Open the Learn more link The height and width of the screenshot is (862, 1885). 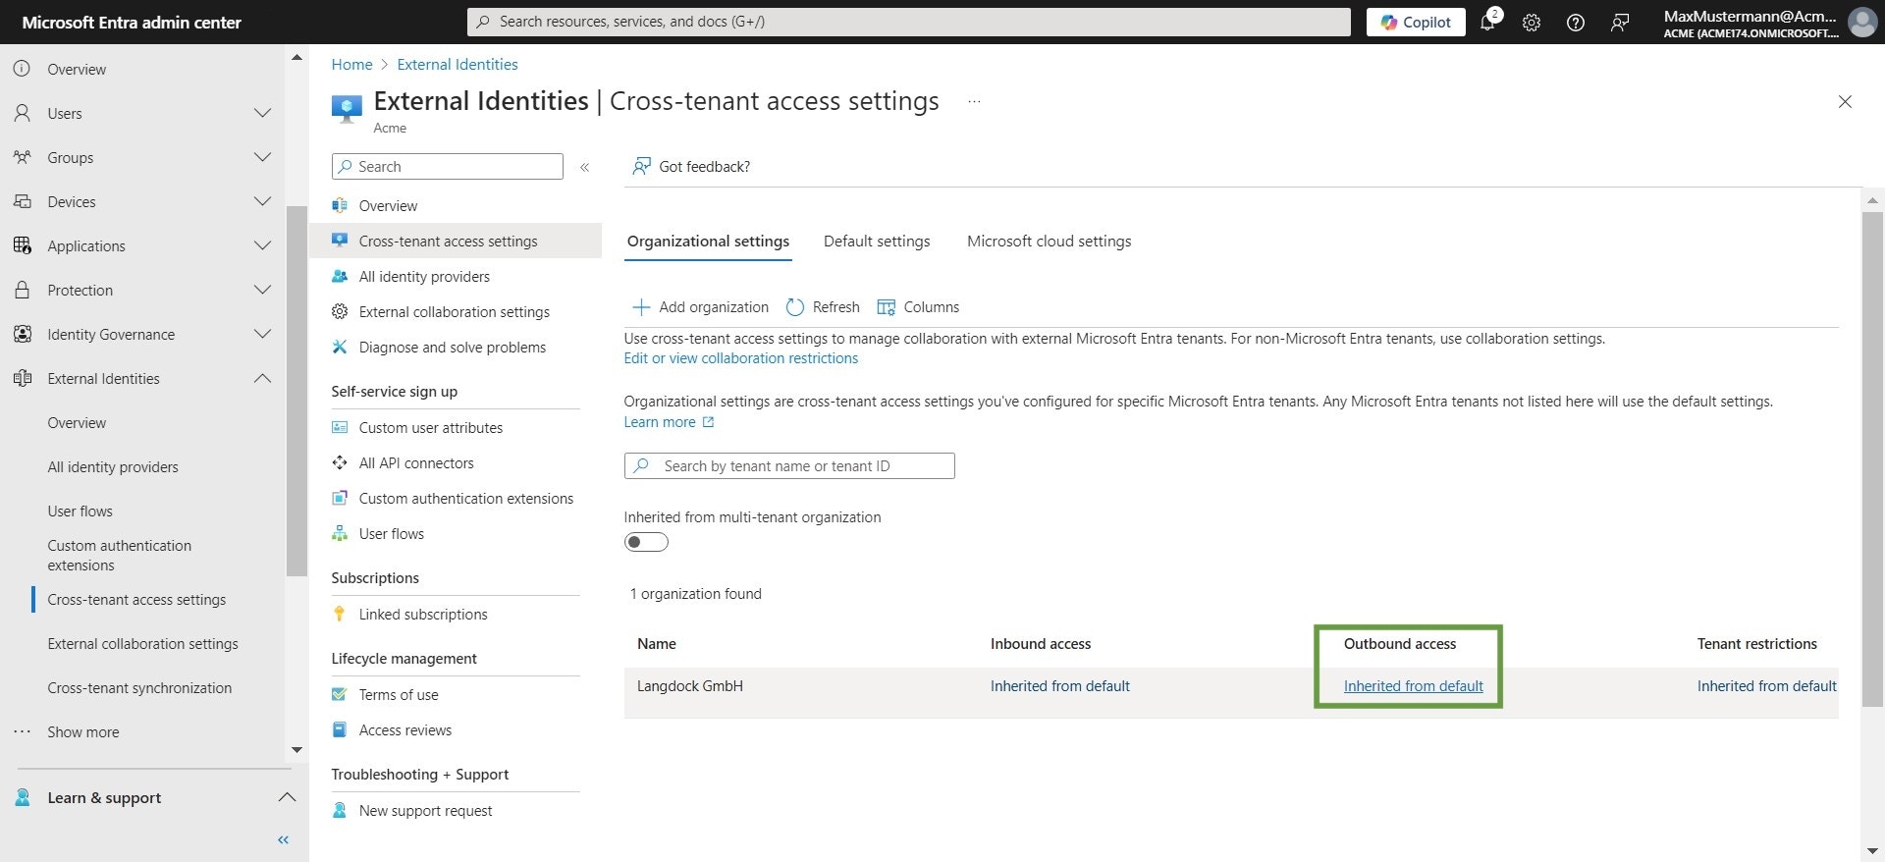[x=670, y=422]
